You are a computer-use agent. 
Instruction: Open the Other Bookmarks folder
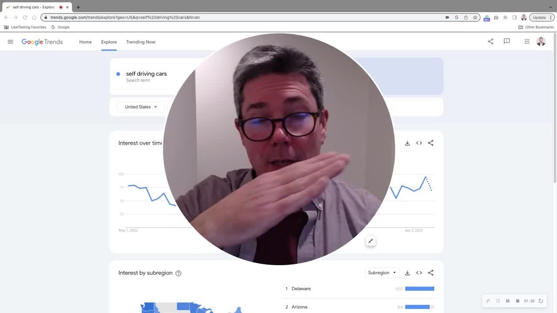[536, 27]
